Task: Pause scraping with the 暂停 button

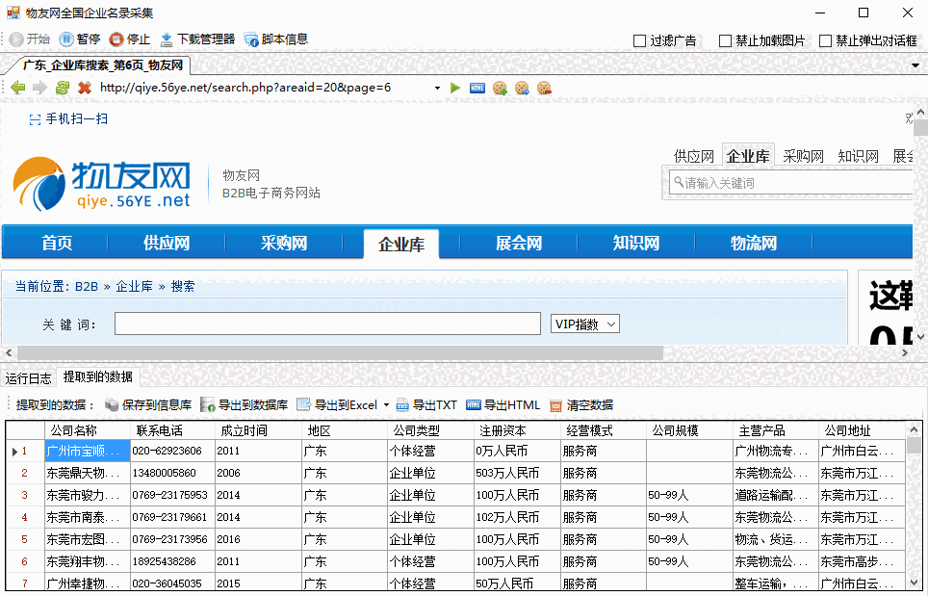Action: [x=79, y=39]
